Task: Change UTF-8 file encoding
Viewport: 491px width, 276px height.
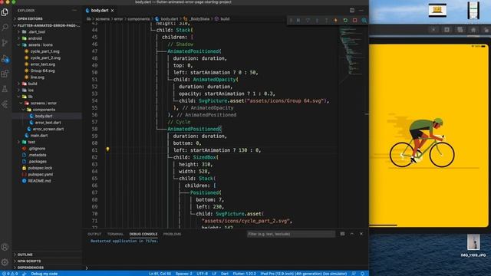Action: point(202,274)
